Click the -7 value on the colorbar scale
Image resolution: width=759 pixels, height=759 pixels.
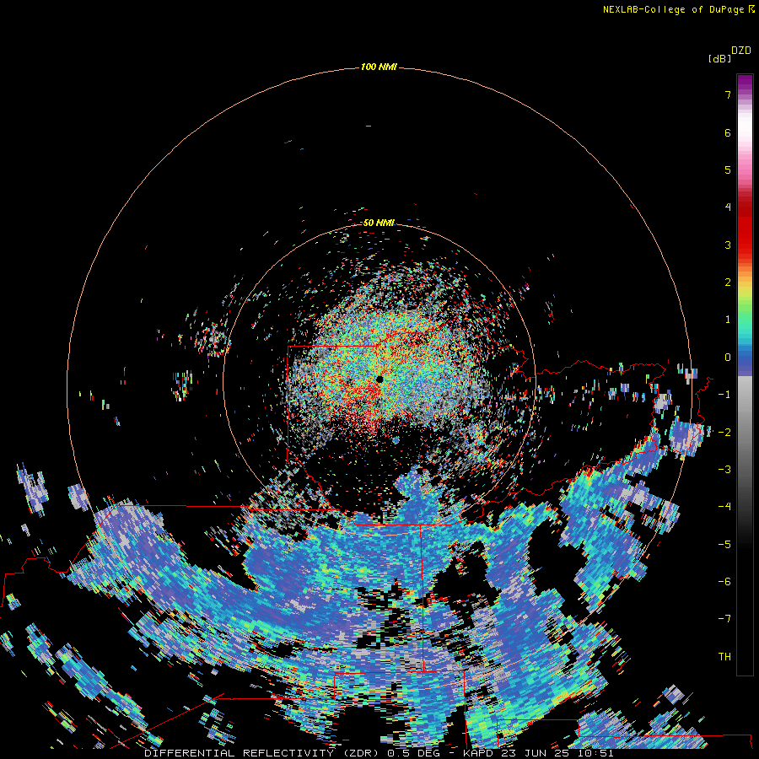point(724,619)
